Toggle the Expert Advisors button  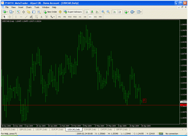(73, 12)
